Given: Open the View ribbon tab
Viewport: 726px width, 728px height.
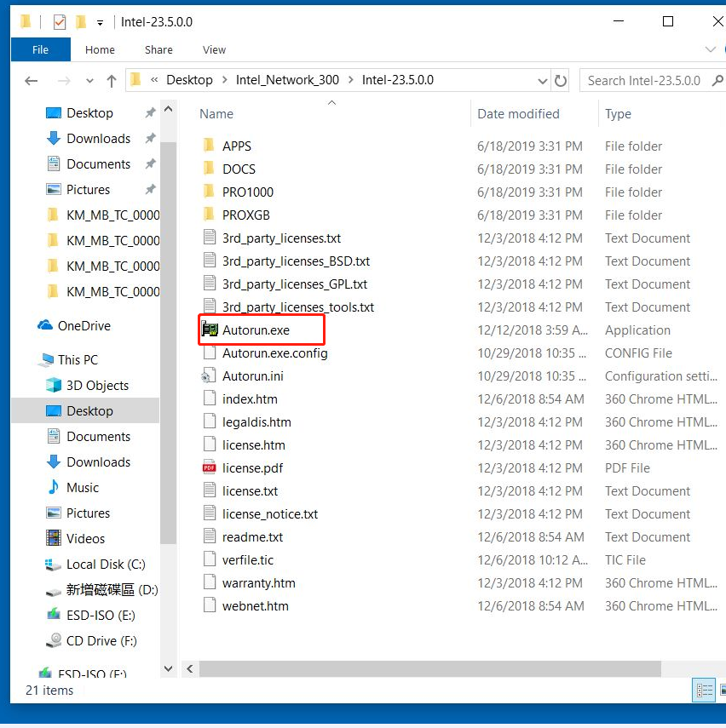Looking at the screenshot, I should pyautogui.click(x=214, y=50).
